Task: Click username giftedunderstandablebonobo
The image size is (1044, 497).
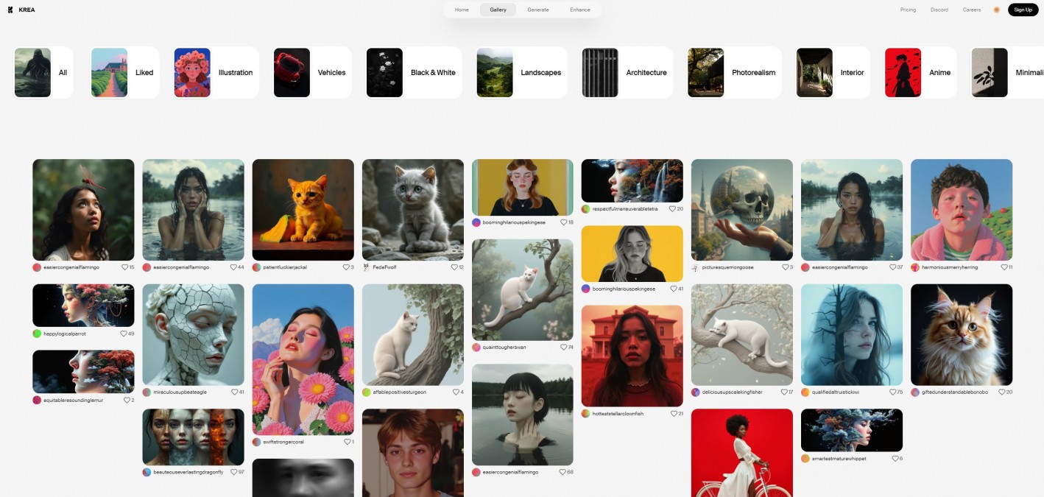Action: [955, 392]
